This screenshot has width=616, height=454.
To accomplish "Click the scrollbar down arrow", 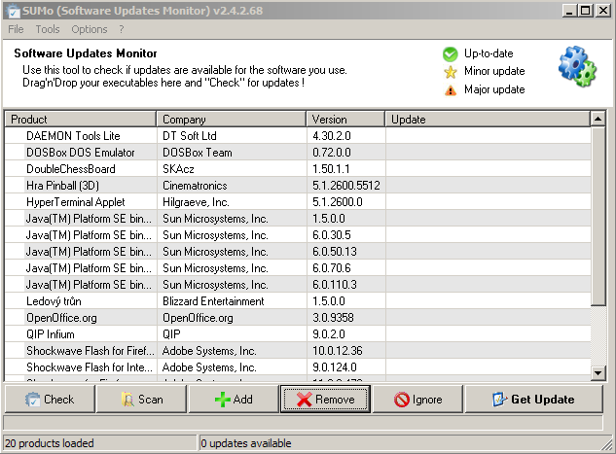I will click(x=598, y=372).
